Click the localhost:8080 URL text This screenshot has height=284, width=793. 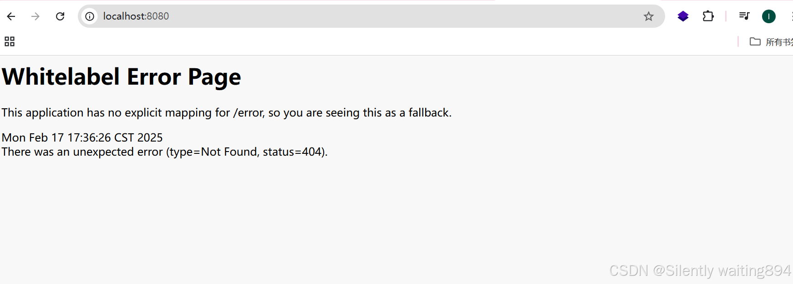136,16
